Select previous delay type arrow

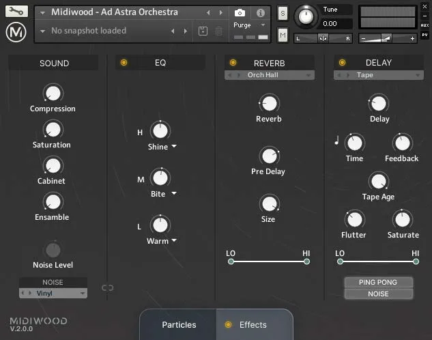tap(339, 75)
